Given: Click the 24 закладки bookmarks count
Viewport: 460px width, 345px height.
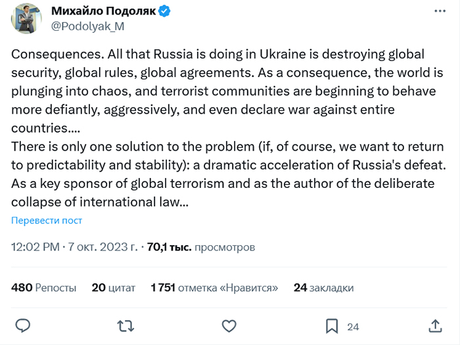Looking at the screenshot, I should [323, 287].
